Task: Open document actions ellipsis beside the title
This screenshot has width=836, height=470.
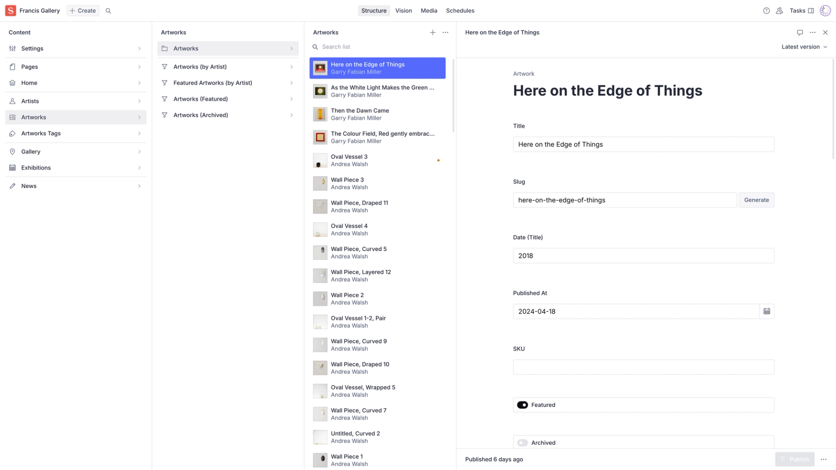Action: (x=812, y=33)
